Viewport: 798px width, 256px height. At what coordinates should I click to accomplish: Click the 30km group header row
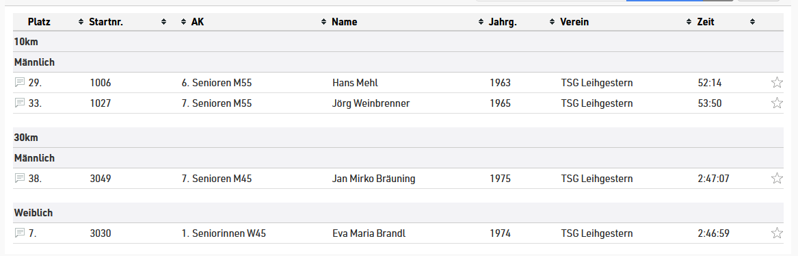tap(399, 138)
